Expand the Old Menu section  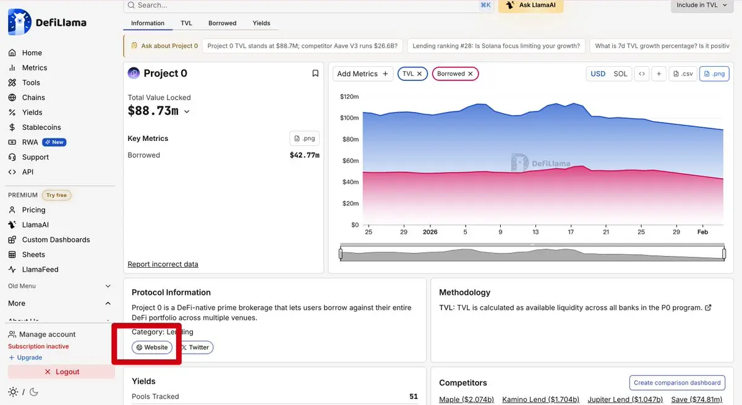tap(59, 286)
